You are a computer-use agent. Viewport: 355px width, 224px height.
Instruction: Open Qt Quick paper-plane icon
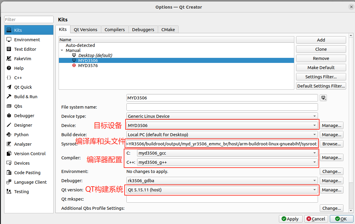click(9, 87)
